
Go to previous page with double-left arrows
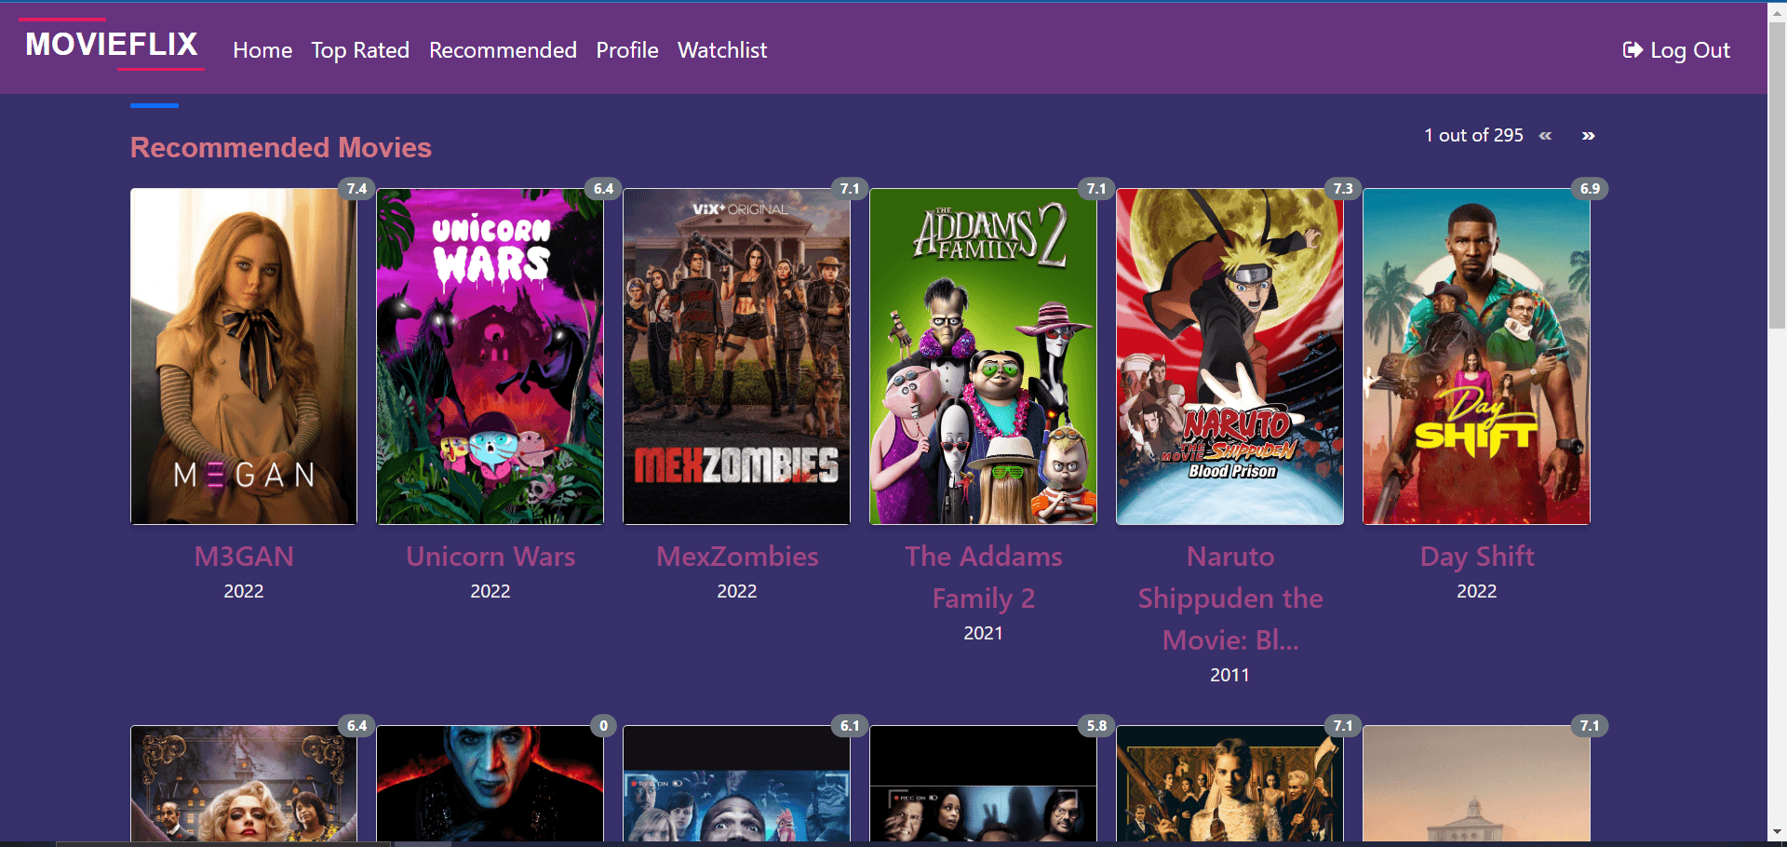pyautogui.click(x=1546, y=136)
